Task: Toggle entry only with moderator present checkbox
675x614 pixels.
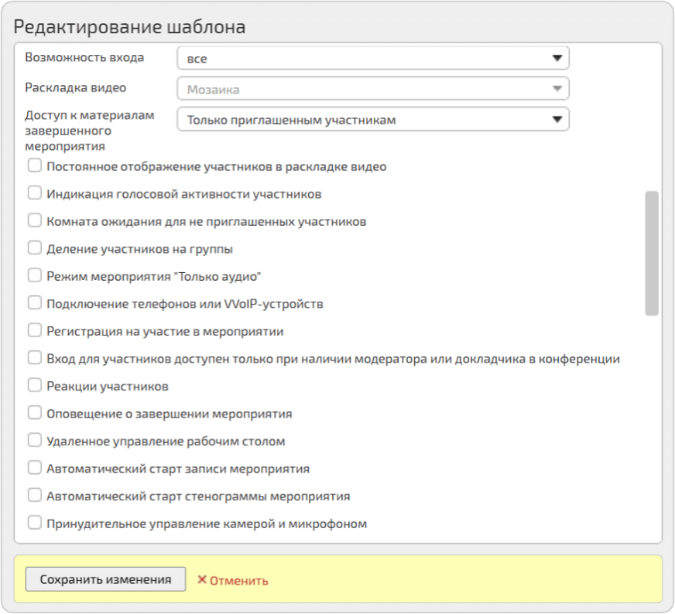Action: pos(34,358)
